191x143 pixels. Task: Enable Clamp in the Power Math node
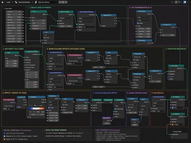coord(63,105)
